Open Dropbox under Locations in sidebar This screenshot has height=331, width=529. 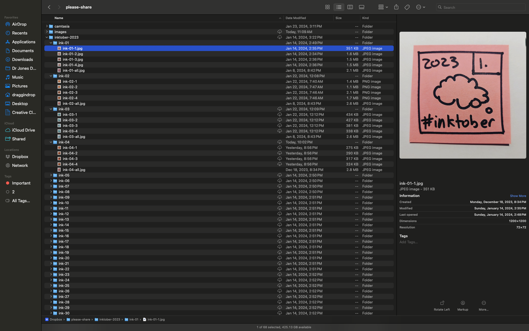click(20, 156)
